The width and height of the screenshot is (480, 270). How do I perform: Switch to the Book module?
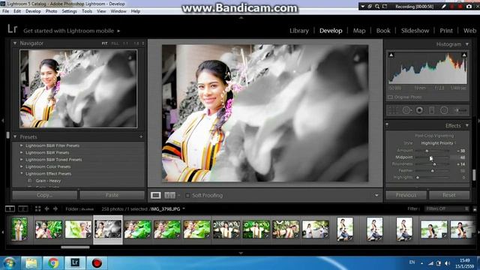point(383,31)
